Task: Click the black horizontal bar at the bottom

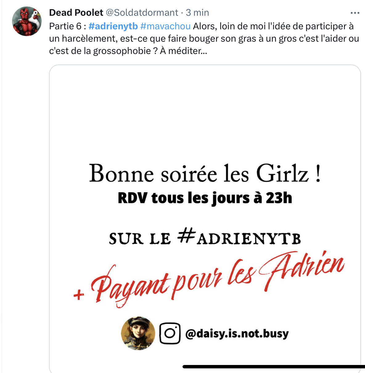Action: pyautogui.click(x=274, y=367)
